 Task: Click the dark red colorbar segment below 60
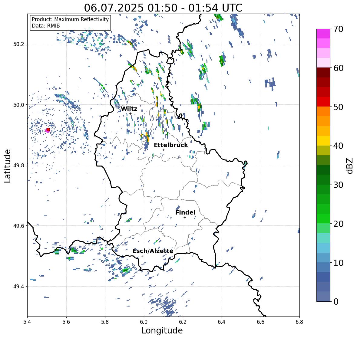[x=323, y=73]
